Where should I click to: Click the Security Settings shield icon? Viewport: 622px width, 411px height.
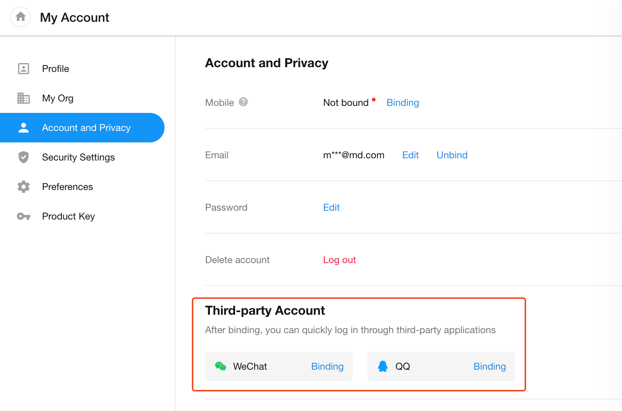pyautogui.click(x=24, y=157)
